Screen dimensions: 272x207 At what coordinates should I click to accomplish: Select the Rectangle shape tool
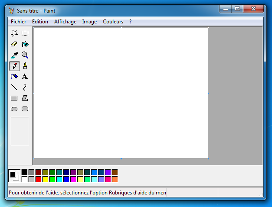(x=14, y=98)
